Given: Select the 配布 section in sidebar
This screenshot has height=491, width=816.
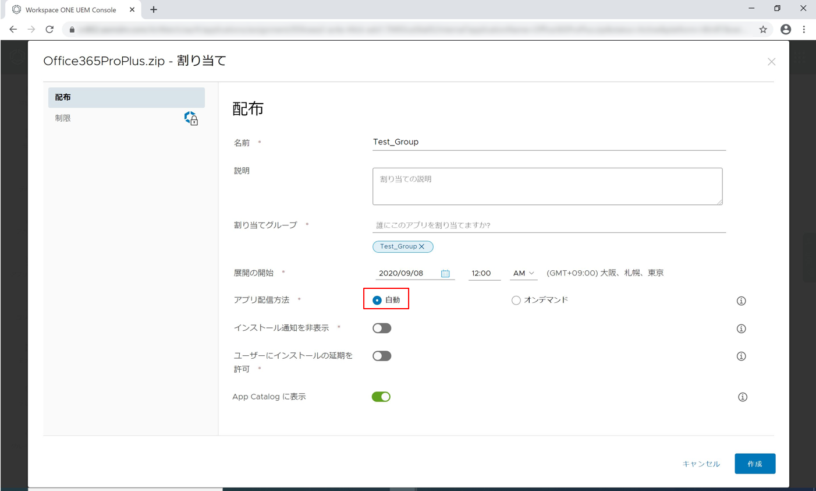Looking at the screenshot, I should 126,97.
